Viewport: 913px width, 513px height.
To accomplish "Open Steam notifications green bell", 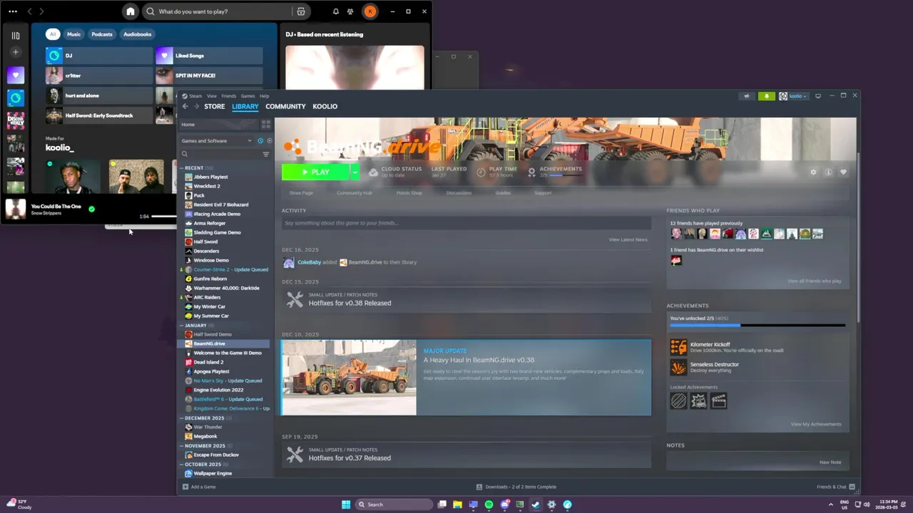I will (766, 96).
